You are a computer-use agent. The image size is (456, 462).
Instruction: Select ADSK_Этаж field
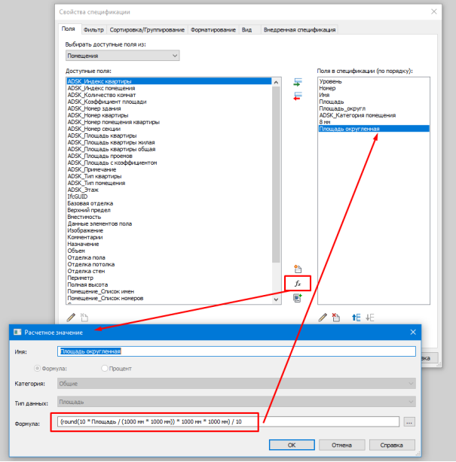169,190
